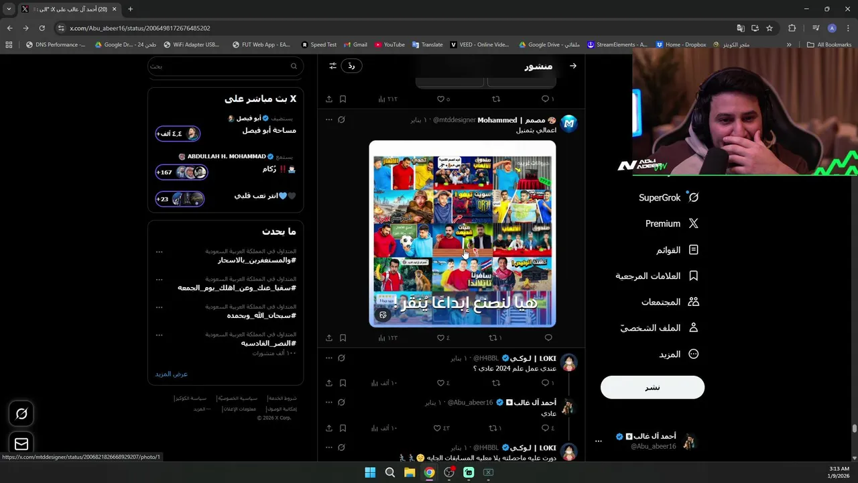Image resolution: width=858 pixels, height=483 pixels.
Task: Share LOKI's عندي عمل علم 2024 post
Action: (329, 383)
